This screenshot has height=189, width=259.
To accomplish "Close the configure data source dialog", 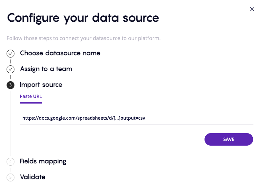I will [x=252, y=9].
